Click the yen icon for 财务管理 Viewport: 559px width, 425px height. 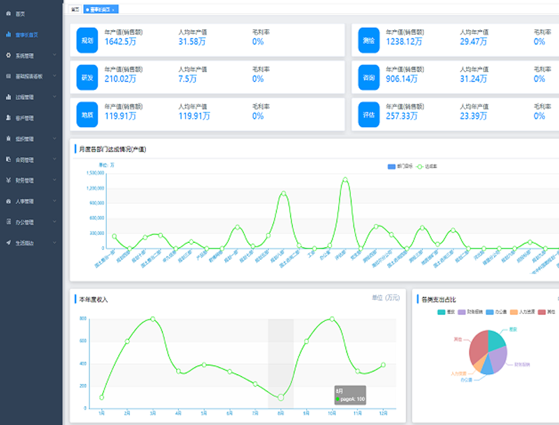8,180
